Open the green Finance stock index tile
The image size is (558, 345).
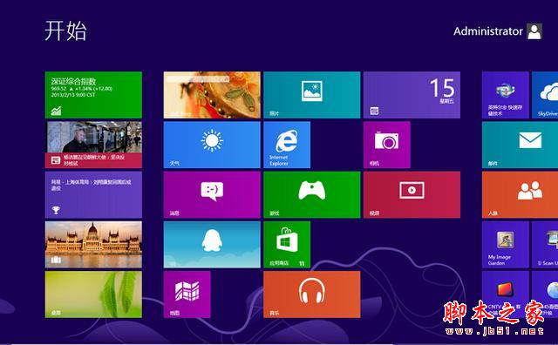[93, 95]
